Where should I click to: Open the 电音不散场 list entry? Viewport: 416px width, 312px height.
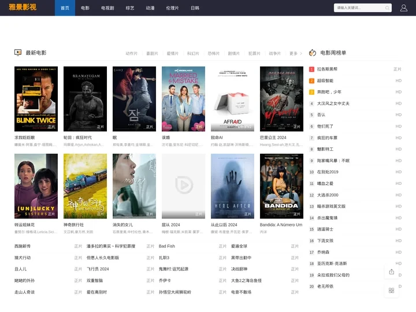pos(241,292)
